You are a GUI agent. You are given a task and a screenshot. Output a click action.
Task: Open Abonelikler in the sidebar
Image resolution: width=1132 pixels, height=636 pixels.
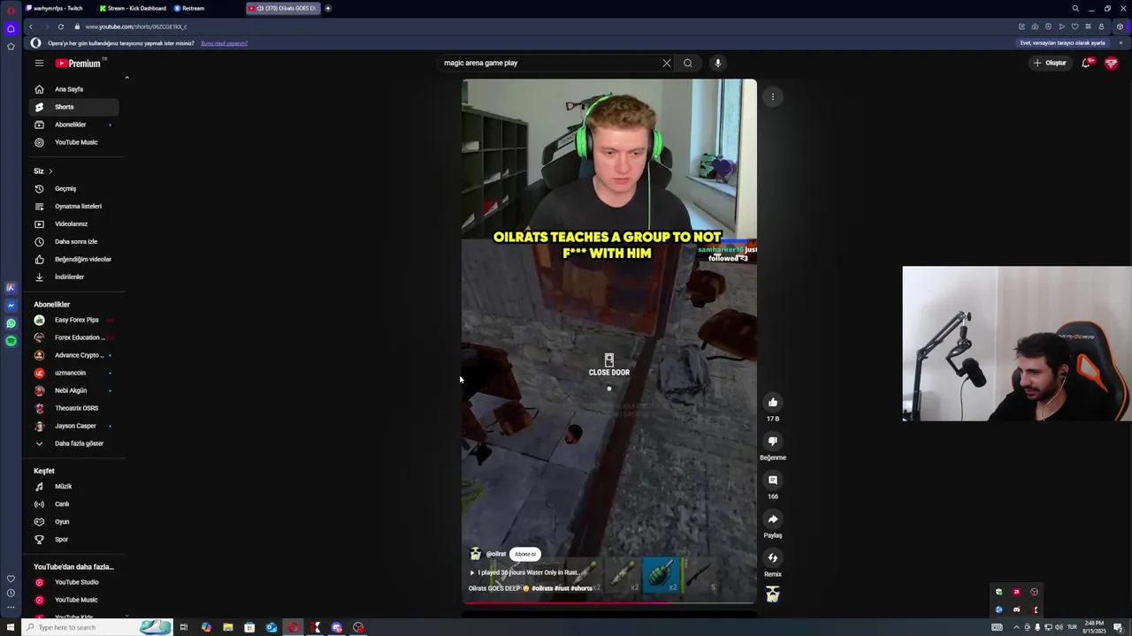pos(74,125)
